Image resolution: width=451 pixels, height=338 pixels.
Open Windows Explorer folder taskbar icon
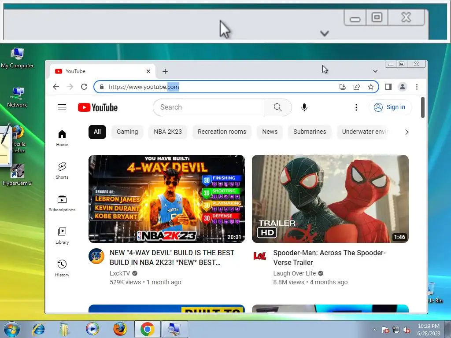pyautogui.click(x=65, y=329)
